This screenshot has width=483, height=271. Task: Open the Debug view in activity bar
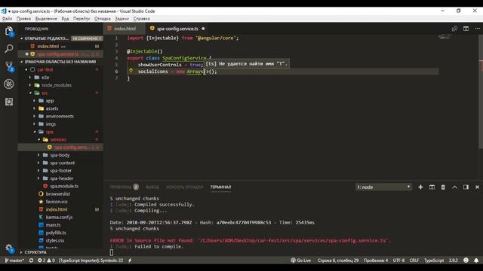tap(9, 84)
